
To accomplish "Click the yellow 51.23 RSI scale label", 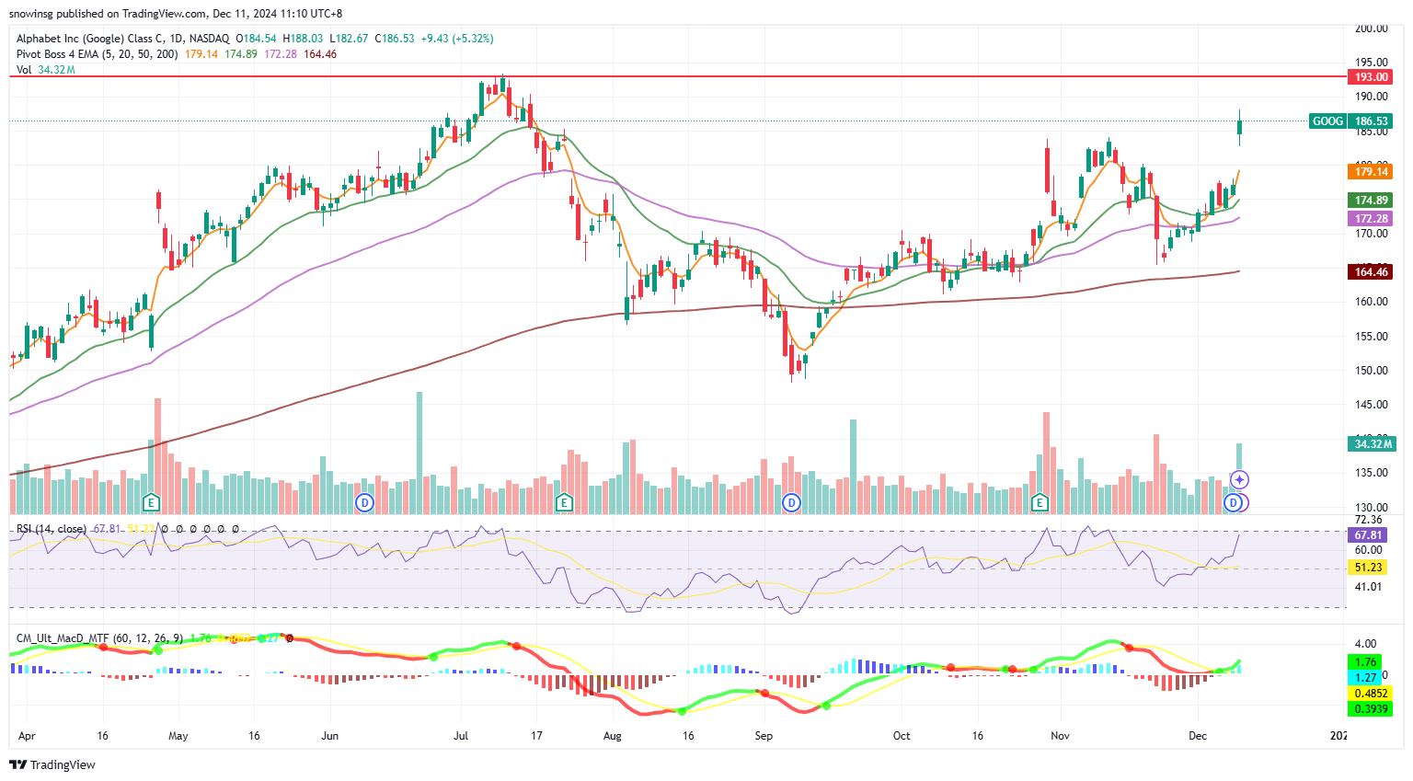I will point(1368,568).
